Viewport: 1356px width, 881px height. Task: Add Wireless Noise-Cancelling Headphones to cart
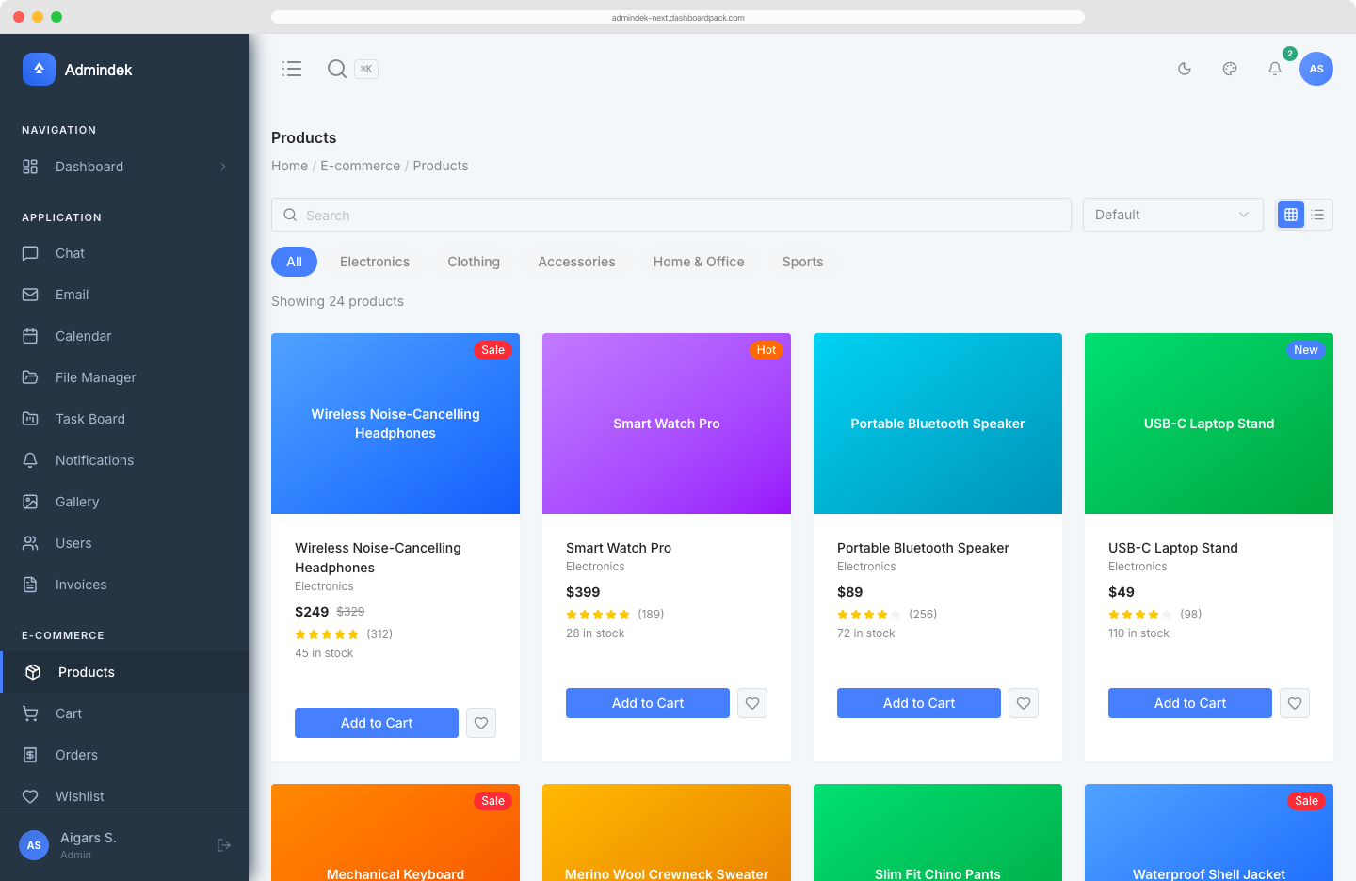tap(377, 723)
